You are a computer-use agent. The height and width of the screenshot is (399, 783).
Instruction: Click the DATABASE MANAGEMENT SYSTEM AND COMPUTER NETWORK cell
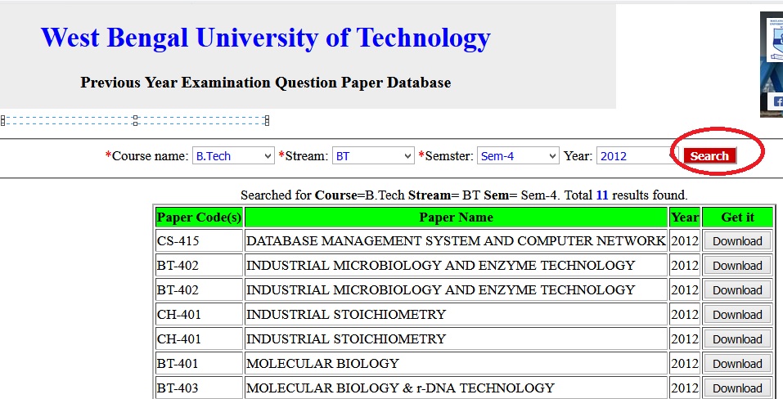tap(456, 241)
